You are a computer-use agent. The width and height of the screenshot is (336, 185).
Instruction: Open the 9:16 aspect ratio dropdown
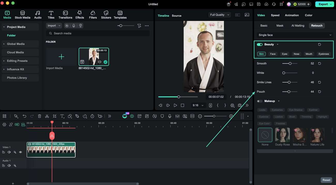pyautogui.click(x=198, y=105)
